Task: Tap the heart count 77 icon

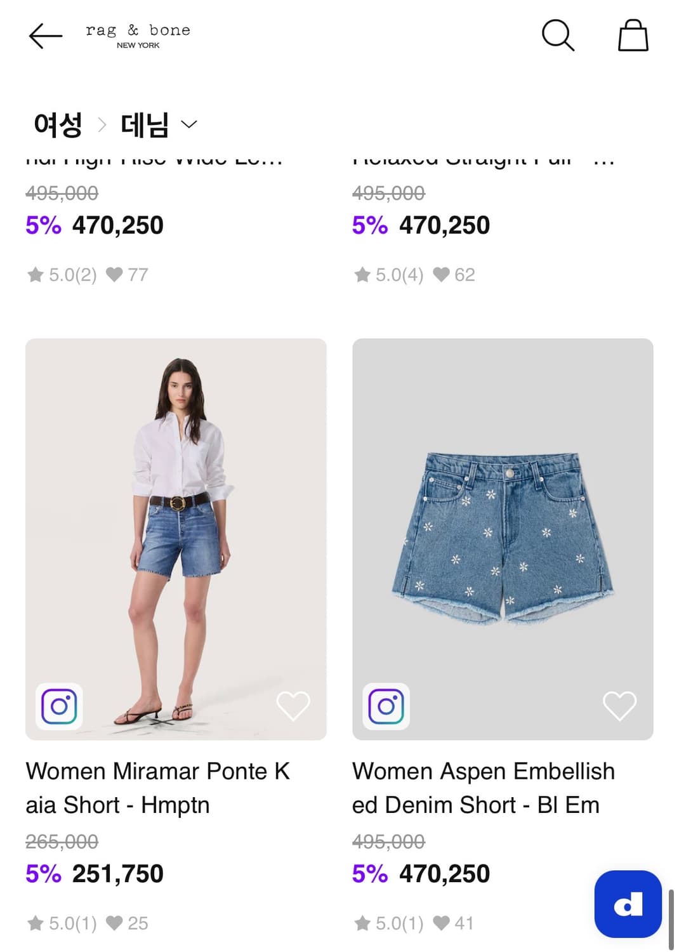Action: click(x=114, y=275)
